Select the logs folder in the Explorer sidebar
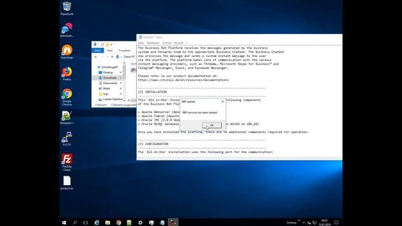 [106, 94]
